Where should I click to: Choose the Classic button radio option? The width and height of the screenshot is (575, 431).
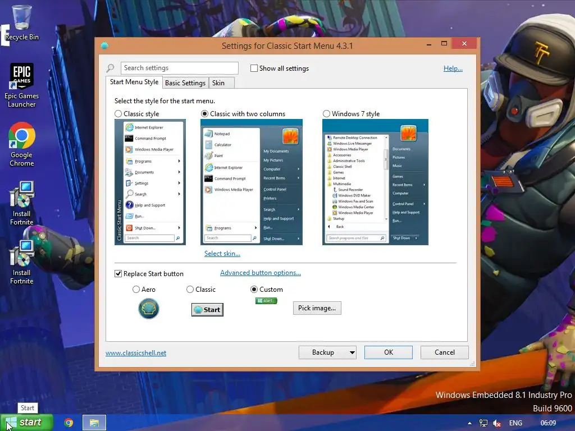tap(190, 290)
